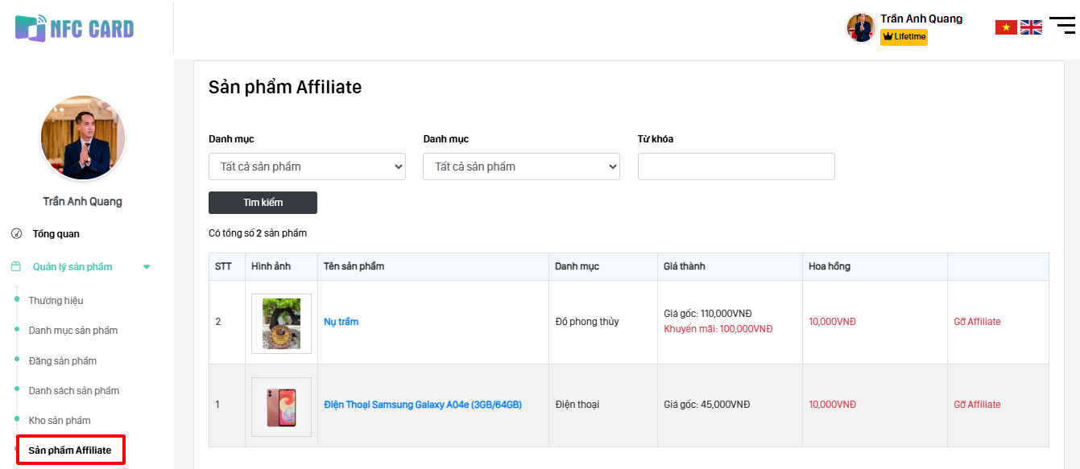Open the Nụ trầm product link

coord(341,322)
